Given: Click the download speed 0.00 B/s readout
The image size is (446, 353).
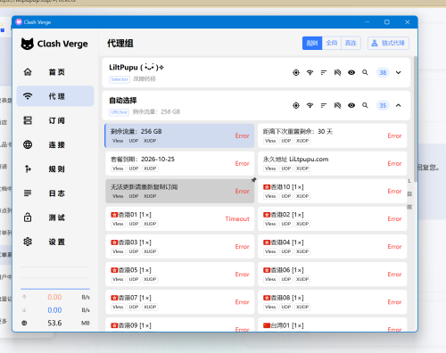Looking at the screenshot, I should pyautogui.click(x=55, y=310).
